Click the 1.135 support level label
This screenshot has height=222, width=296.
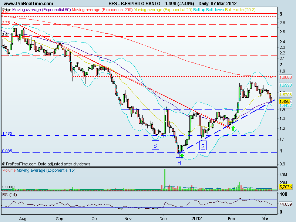tap(7, 134)
